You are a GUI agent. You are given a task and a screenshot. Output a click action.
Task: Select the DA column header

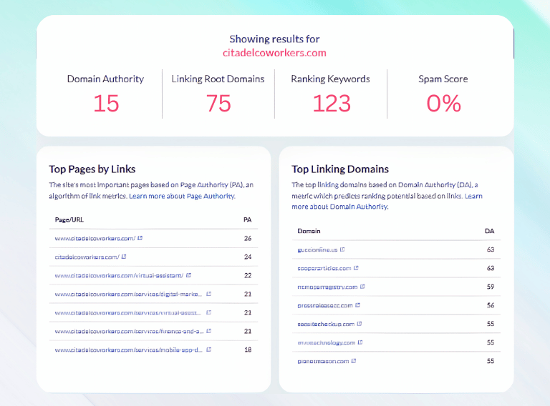[x=489, y=231]
